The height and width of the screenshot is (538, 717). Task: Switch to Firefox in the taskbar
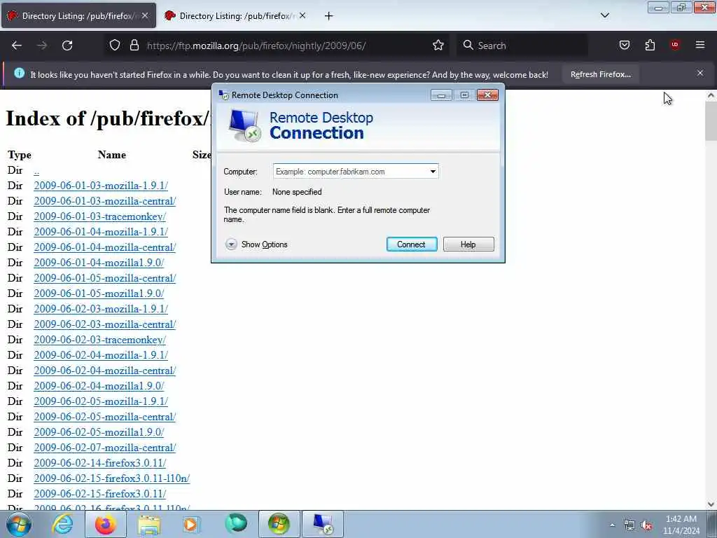[x=105, y=524]
